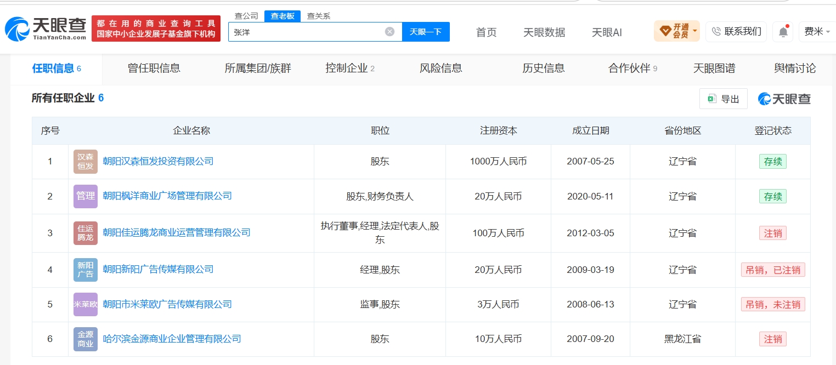
Task: Go to 天眼AI in navigation
Action: (x=607, y=32)
